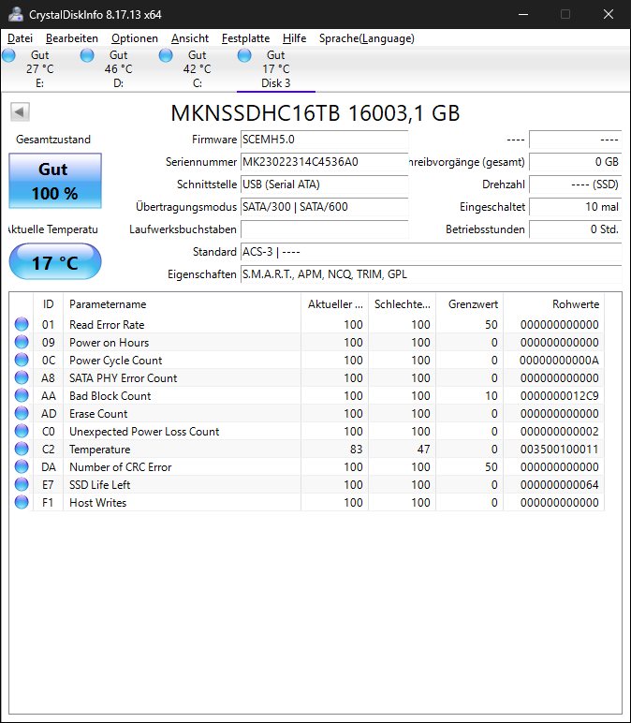The height and width of the screenshot is (723, 631).
Task: Click the total writes value 0 GB
Action: pyautogui.click(x=575, y=162)
